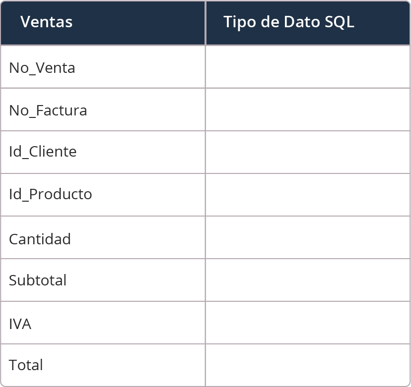Select the Id_Producto field cell
The height and width of the screenshot is (387, 411).
pyautogui.click(x=103, y=195)
